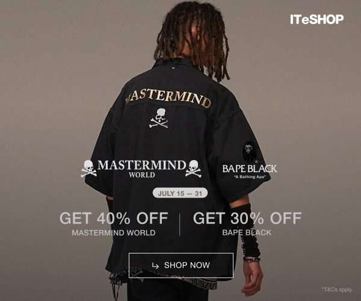The image size is (361, 301).
Task: Click the "A Bathing Ape" tagline
Action: [x=250, y=177]
